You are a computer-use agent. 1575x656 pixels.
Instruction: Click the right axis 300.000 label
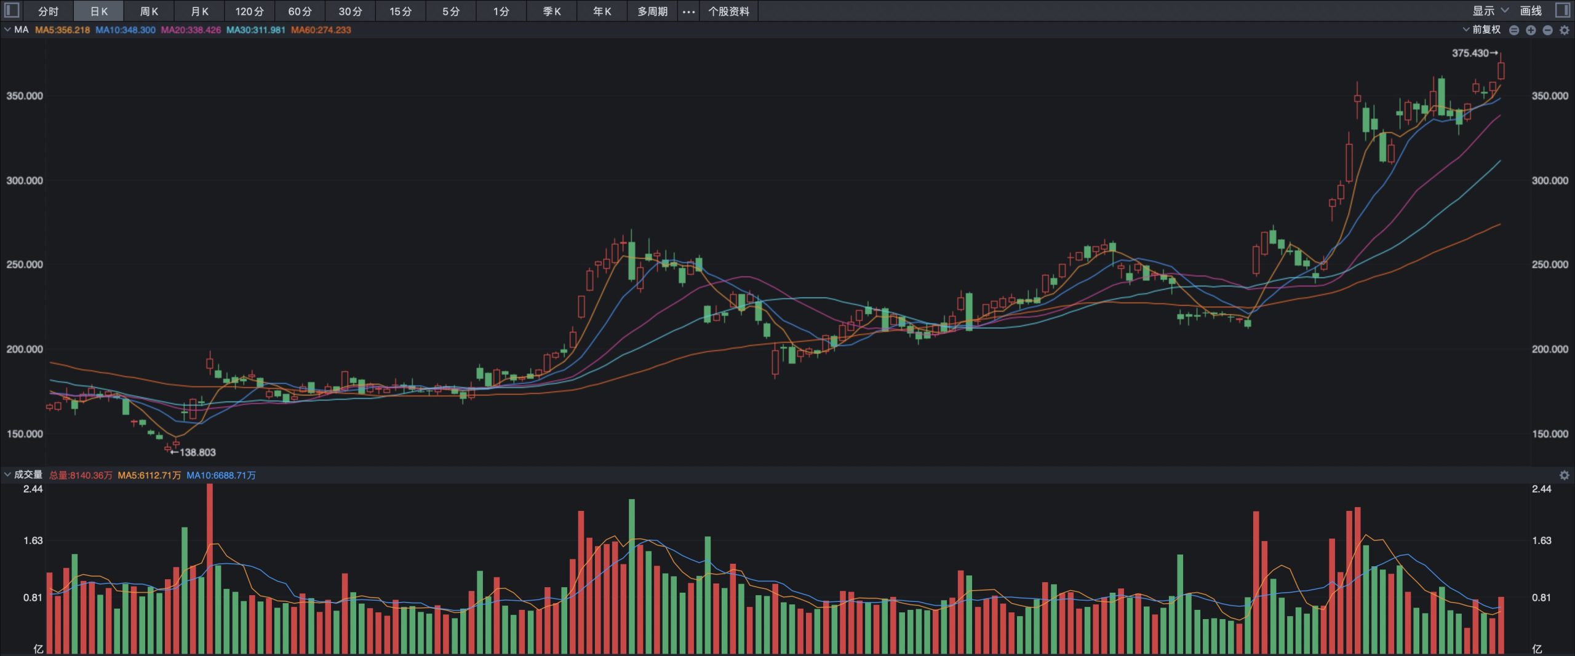click(1550, 181)
